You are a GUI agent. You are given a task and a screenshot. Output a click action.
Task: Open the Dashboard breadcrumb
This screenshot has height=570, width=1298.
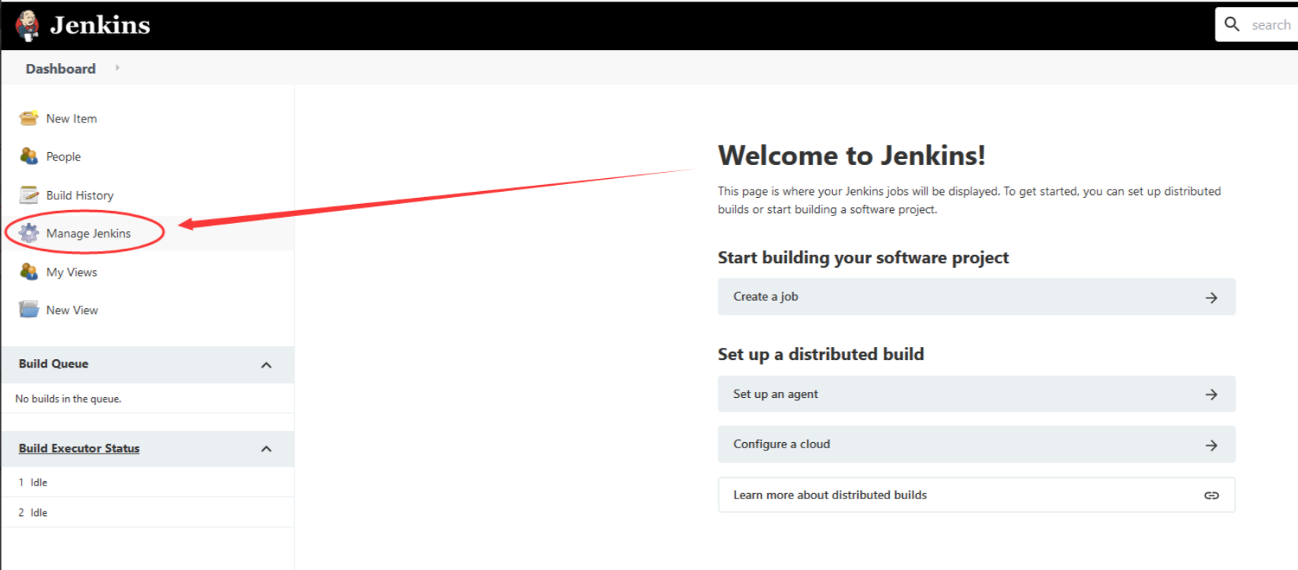point(61,68)
